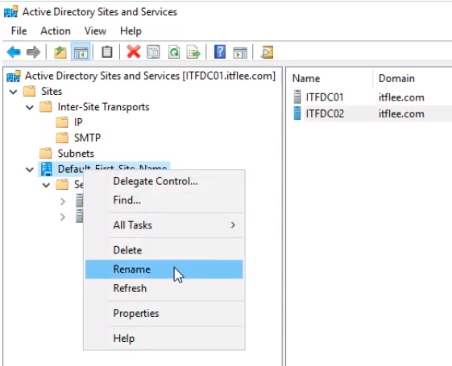Click the ITFDC02 server icon in list
452x366 pixels.
pyautogui.click(x=297, y=113)
